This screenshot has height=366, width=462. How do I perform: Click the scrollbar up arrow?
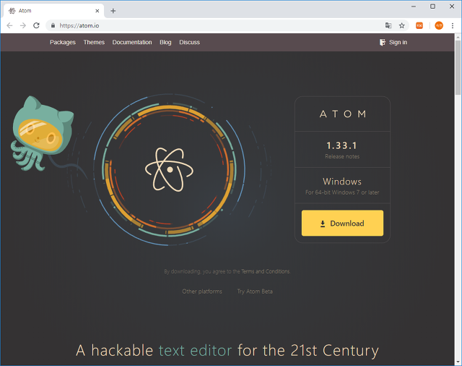(458, 37)
